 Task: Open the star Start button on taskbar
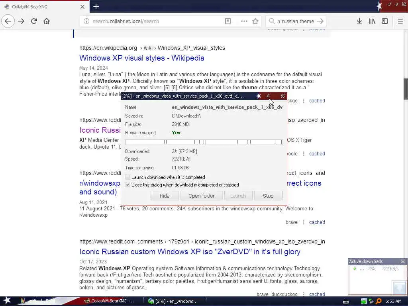pyautogui.click(x=7, y=301)
